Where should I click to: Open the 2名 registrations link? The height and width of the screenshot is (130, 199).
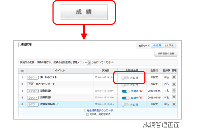pos(166,84)
